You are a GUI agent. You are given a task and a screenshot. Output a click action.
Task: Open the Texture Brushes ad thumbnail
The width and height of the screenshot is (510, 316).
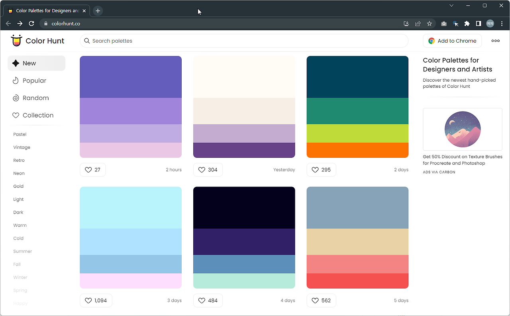pos(463,129)
